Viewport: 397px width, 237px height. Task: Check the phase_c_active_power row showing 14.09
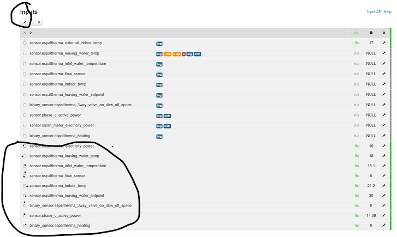[25, 215]
